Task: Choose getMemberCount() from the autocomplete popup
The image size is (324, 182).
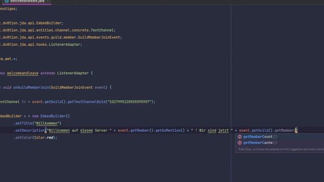Action: click(x=260, y=136)
